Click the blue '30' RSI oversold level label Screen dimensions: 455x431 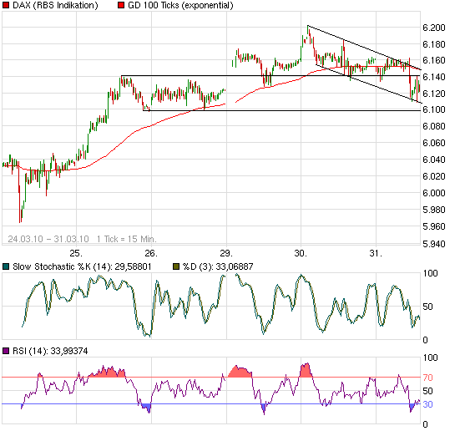(427, 404)
